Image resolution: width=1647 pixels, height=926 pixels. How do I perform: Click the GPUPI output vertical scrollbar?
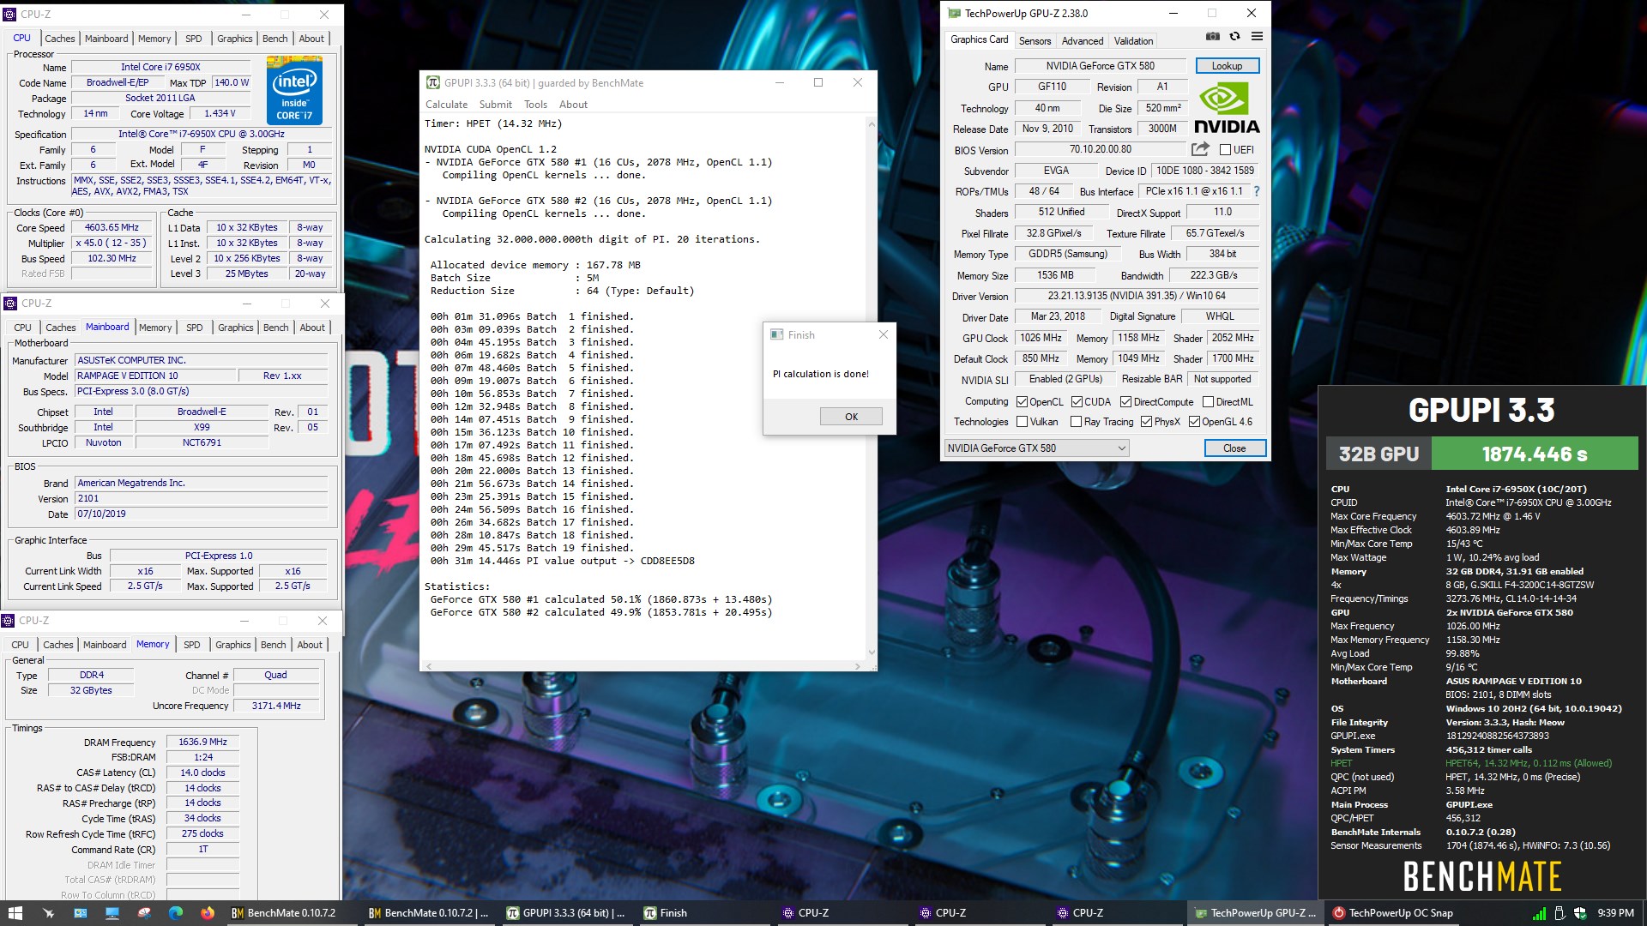coord(872,388)
